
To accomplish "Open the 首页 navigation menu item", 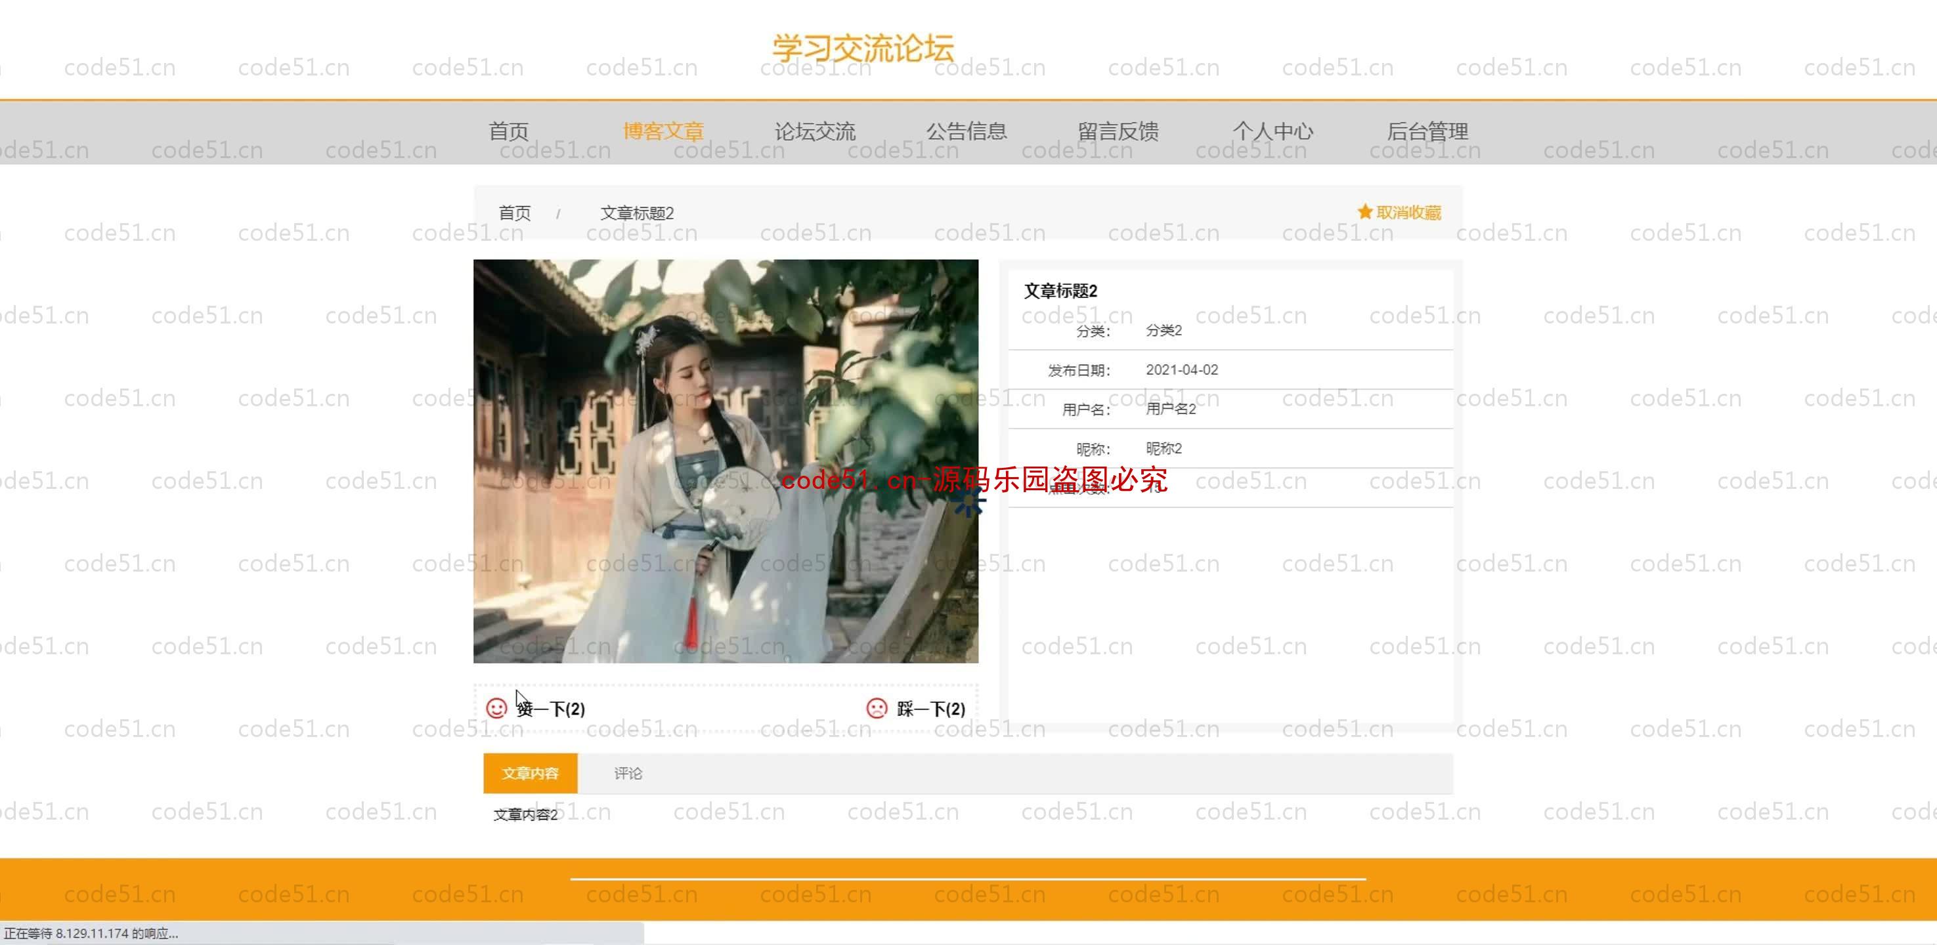I will (509, 131).
